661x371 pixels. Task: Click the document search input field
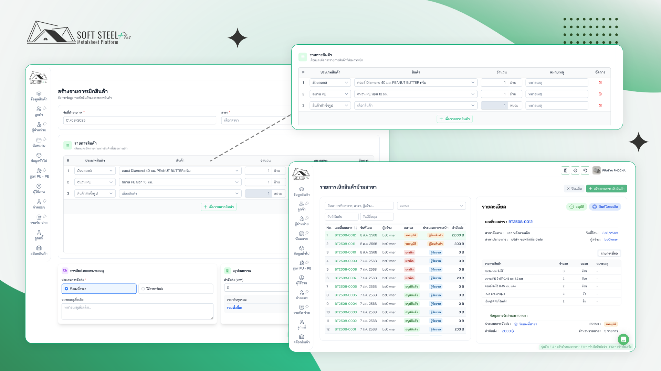pyautogui.click(x=359, y=206)
